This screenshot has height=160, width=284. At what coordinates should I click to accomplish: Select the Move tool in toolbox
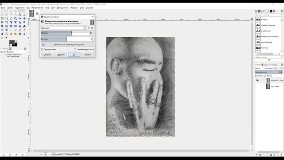pyautogui.click(x=24, y=18)
